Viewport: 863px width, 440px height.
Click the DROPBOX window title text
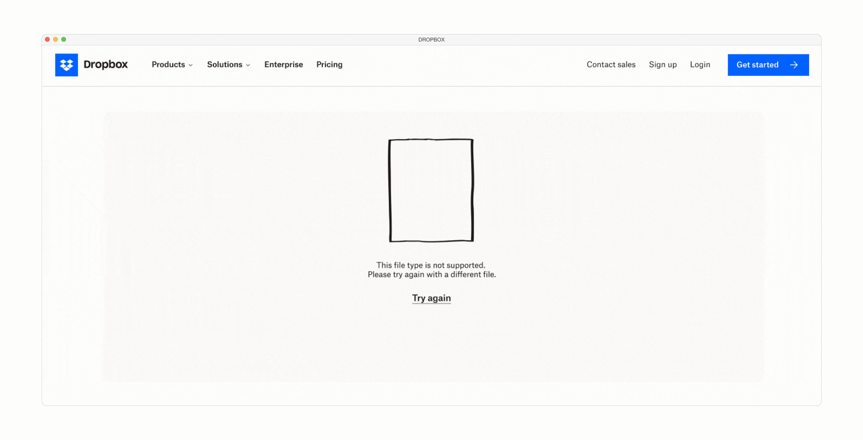coord(431,40)
